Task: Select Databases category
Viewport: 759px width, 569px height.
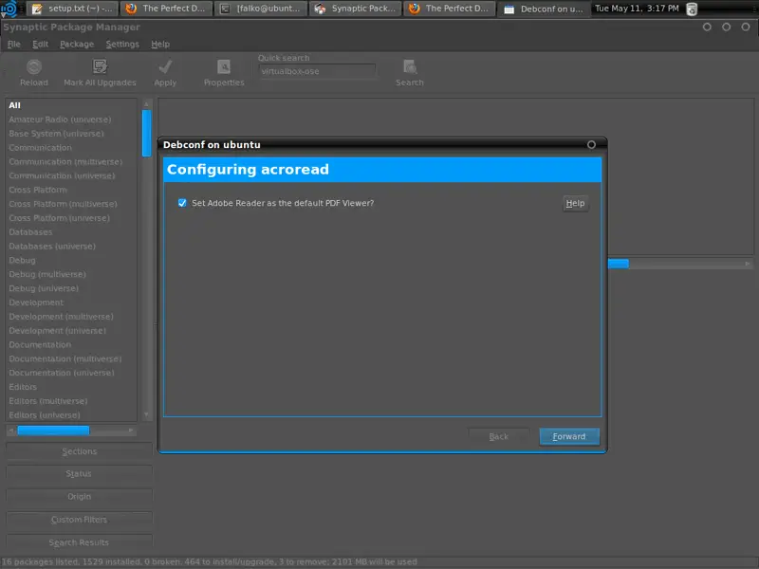Action: coord(72,231)
